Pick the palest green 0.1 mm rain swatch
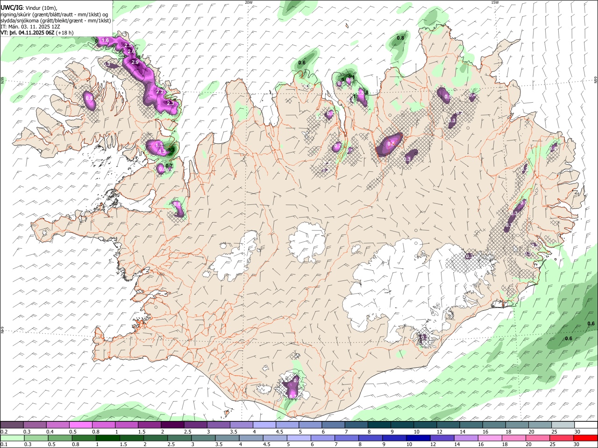Image resolution: width=598 pixels, height=448 pixels. pyautogui.click(x=12, y=438)
